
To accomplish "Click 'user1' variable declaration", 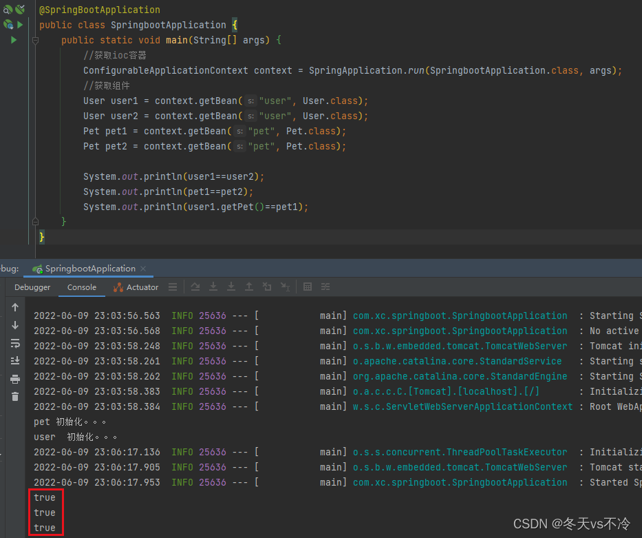I will click(x=125, y=101).
